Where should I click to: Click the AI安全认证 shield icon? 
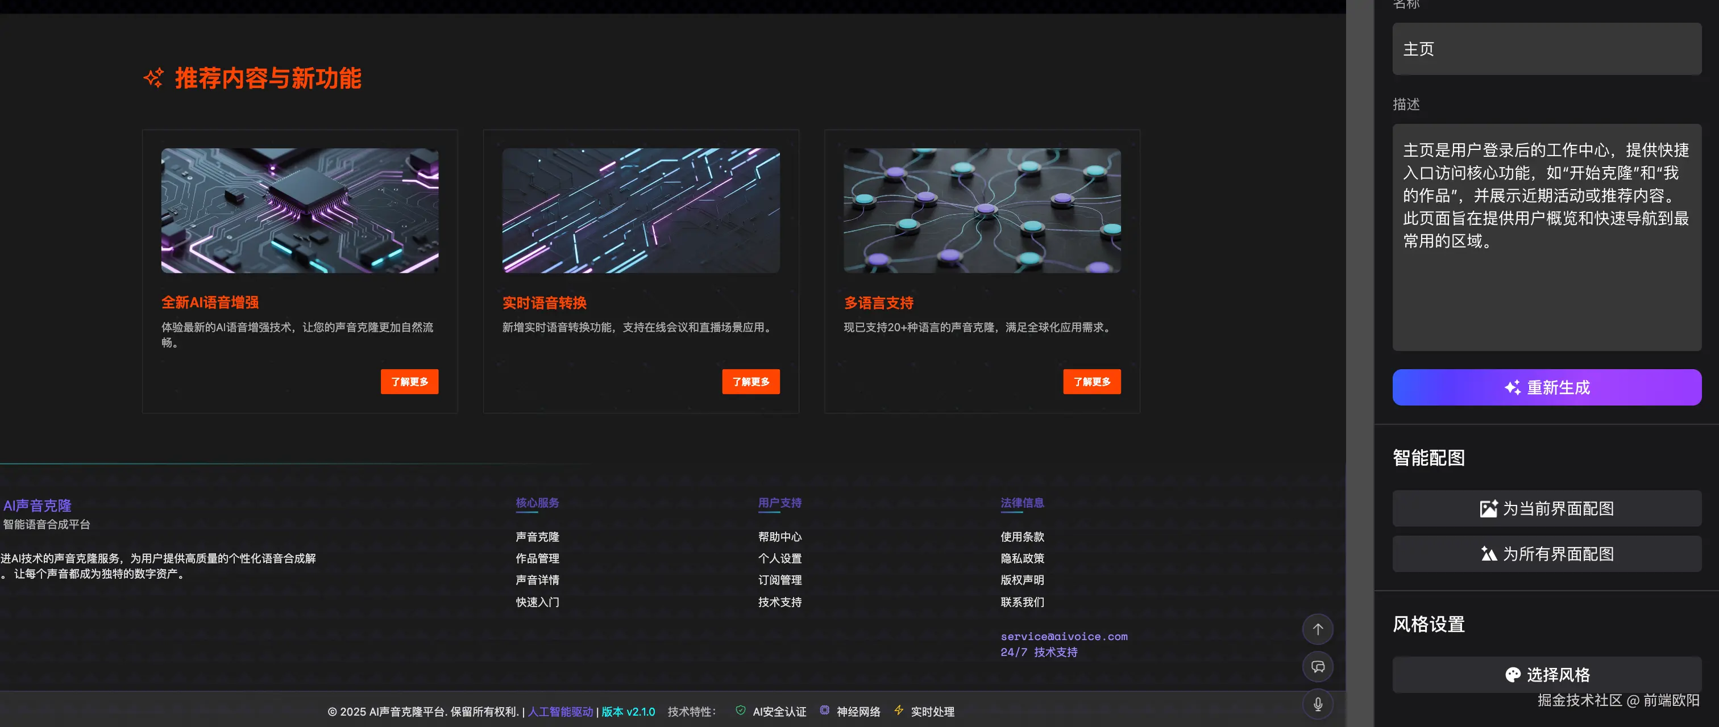740,711
